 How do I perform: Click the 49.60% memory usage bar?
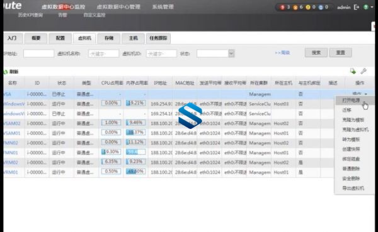tap(135, 172)
